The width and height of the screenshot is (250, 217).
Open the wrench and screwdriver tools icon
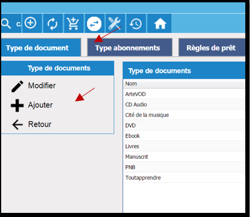coord(114,23)
